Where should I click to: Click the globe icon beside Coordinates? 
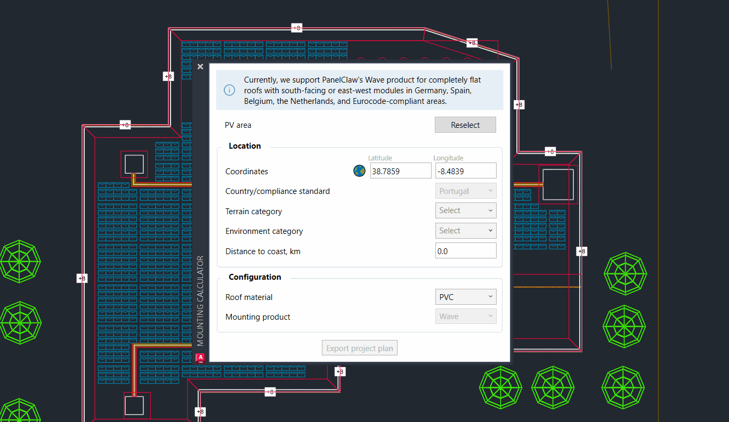(x=359, y=171)
